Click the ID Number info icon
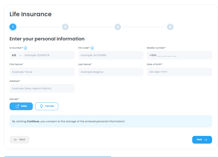The height and width of the screenshot is (157, 218). 26,48
